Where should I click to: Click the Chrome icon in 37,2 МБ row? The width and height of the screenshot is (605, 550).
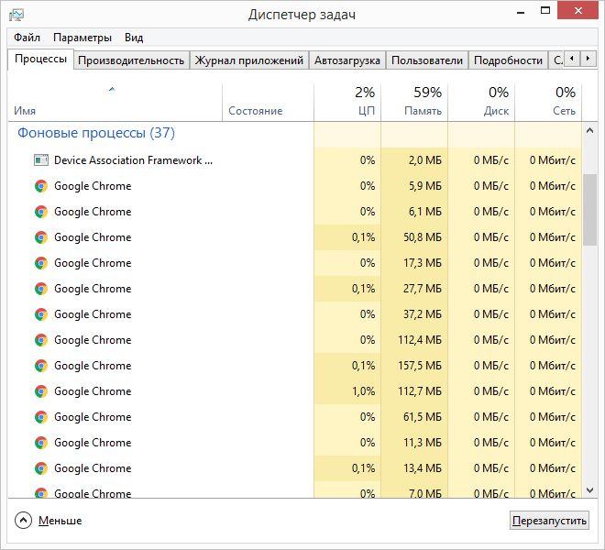(41, 314)
